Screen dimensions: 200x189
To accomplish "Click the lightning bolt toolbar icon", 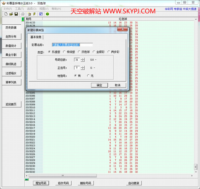I will click(x=34, y=14).
